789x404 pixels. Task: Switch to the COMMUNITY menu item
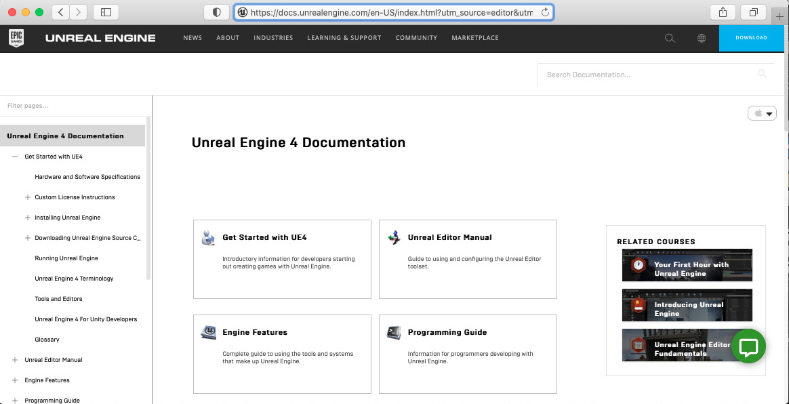416,38
